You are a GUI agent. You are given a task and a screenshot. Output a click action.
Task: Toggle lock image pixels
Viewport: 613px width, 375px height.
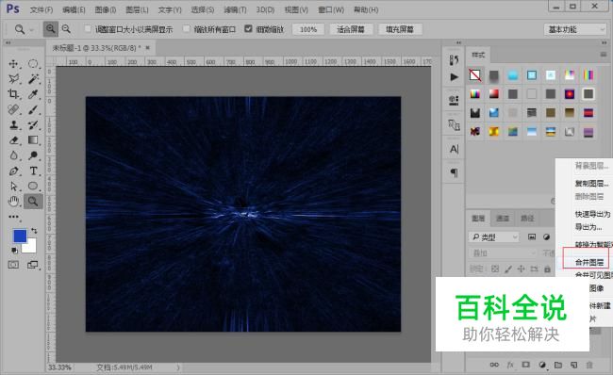(507, 269)
